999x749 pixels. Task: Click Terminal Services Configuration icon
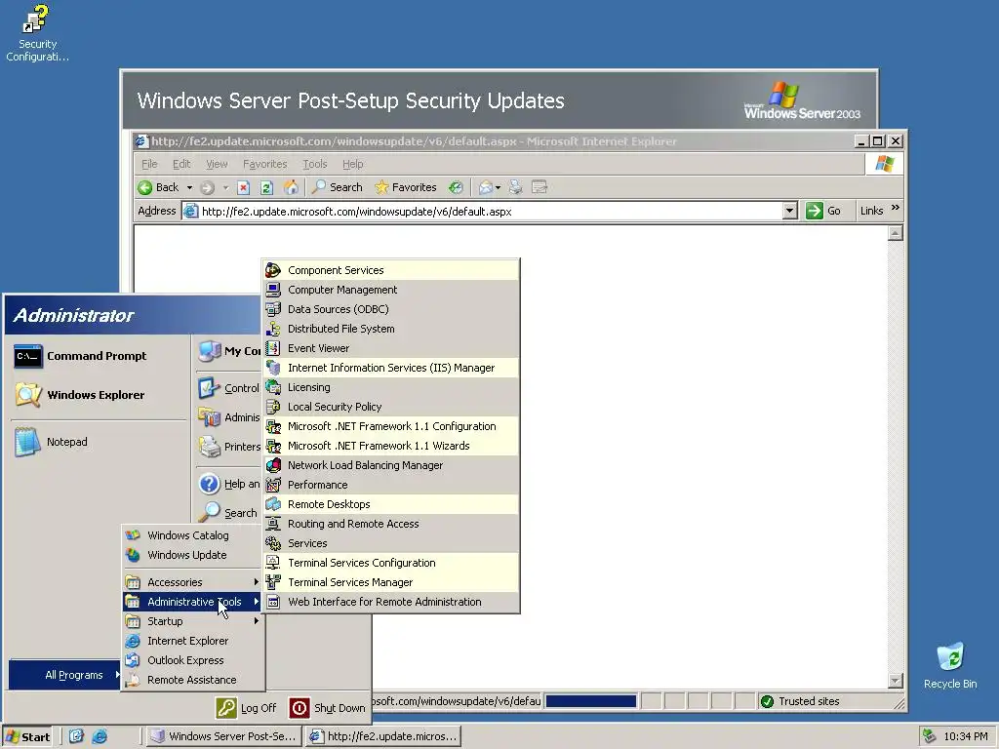[273, 563]
